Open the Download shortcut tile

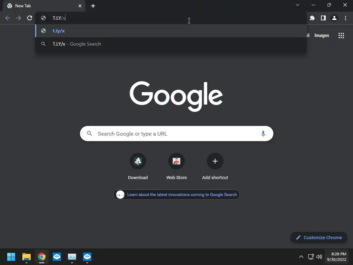(138, 166)
